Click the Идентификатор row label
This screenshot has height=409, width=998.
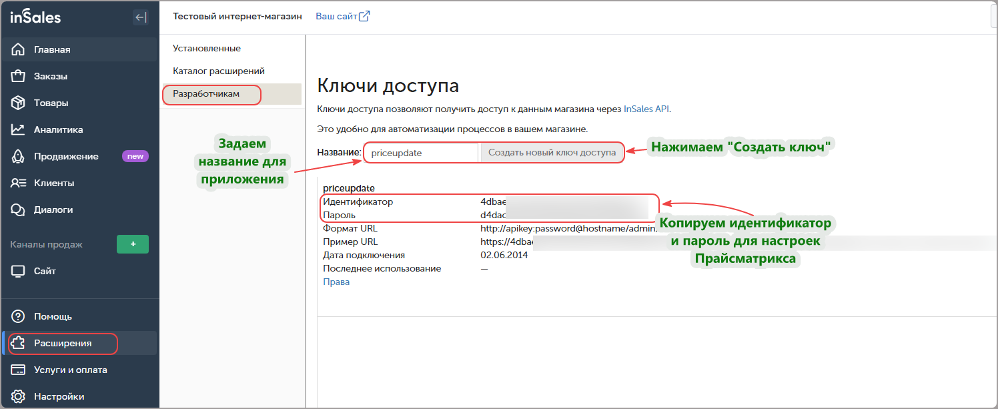[358, 201]
